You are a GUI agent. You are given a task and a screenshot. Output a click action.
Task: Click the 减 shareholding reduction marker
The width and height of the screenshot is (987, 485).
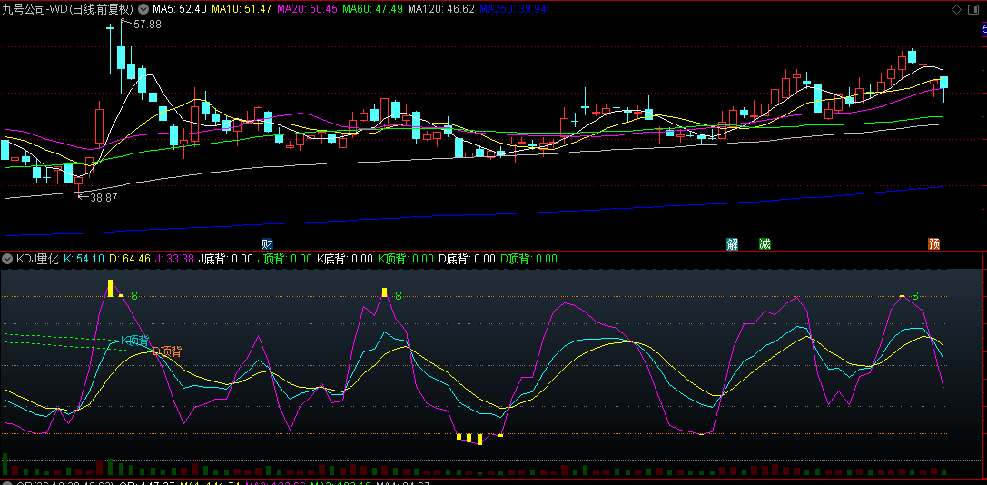(x=765, y=243)
